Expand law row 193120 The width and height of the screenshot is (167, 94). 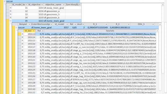tap(22, 57)
